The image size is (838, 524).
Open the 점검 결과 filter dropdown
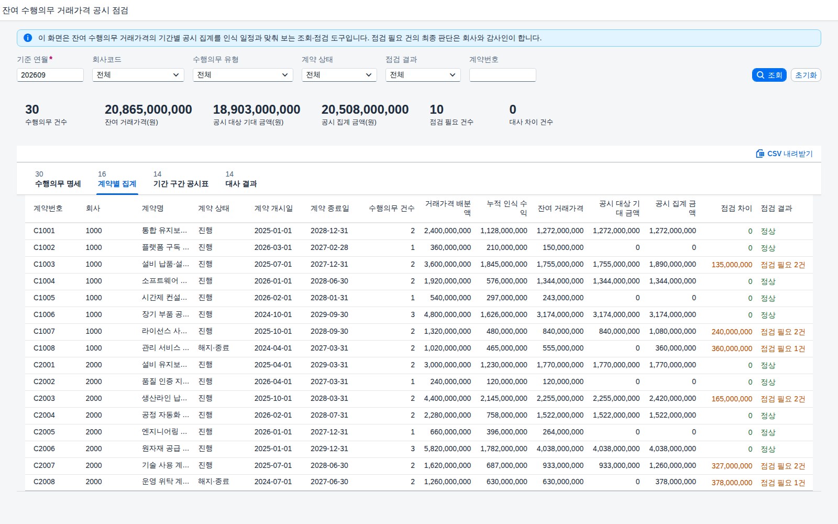[x=423, y=75]
